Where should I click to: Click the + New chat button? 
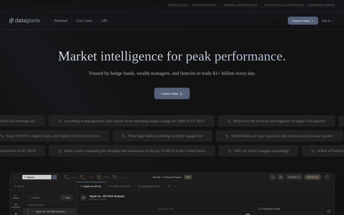67,198
